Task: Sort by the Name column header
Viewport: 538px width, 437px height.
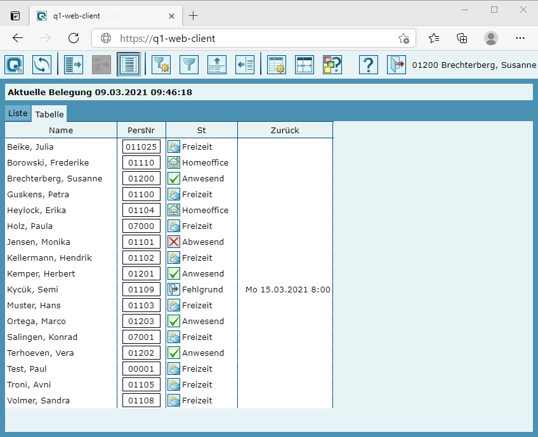Action: click(61, 130)
